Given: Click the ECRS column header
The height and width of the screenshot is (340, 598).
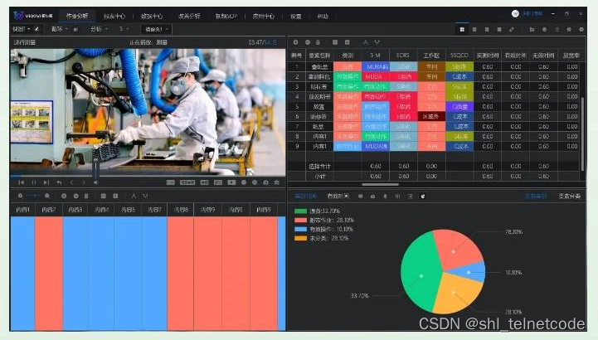Looking at the screenshot, I should point(403,56).
